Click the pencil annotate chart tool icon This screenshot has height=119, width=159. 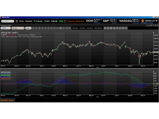111,28
